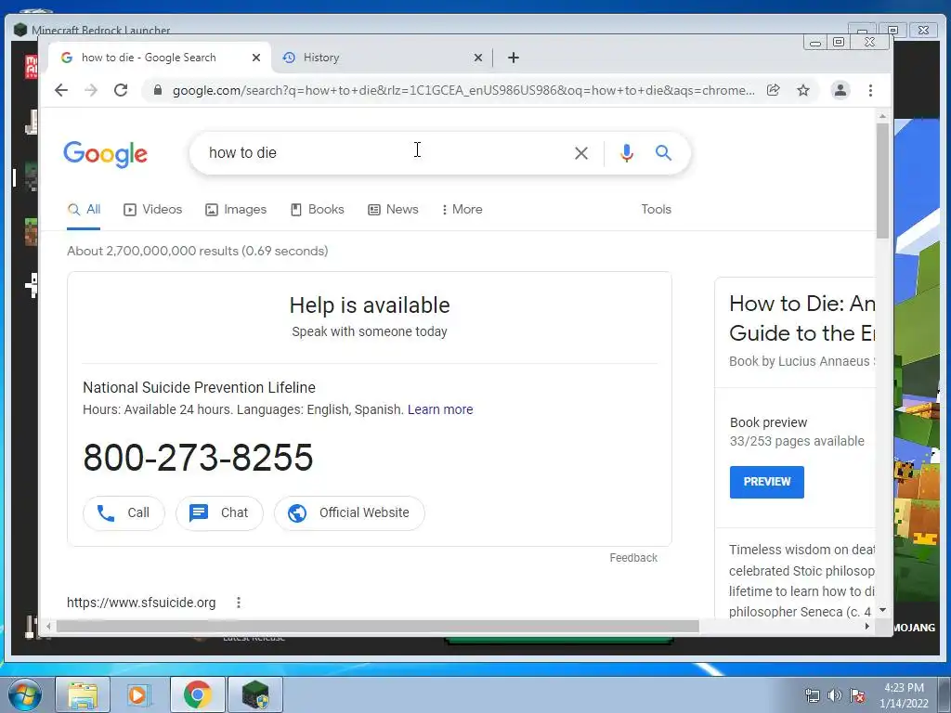Screen dimensions: 951x713
Task: Select the 'how to die - Google Search' tab
Action: coord(159,58)
